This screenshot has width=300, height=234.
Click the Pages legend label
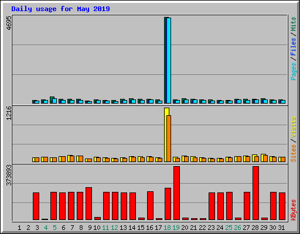tap(293, 71)
